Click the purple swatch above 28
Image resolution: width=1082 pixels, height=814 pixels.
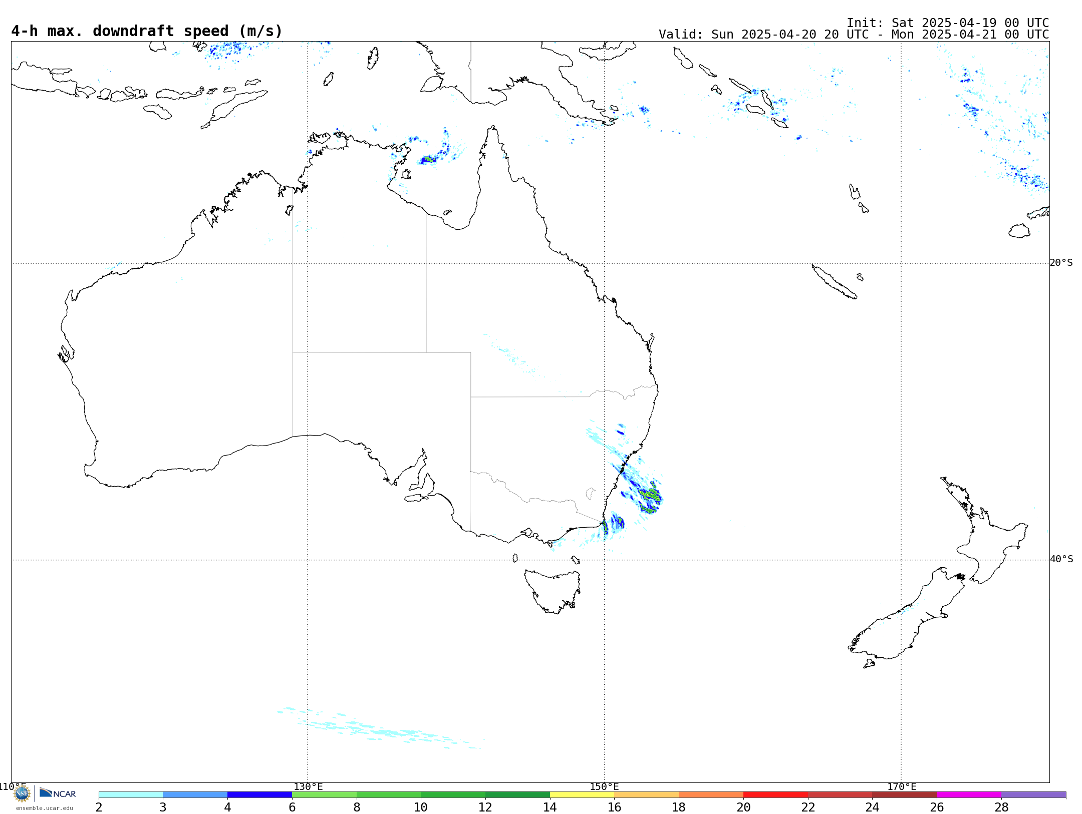coord(1033,795)
